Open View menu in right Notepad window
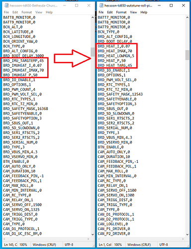Viewport: 191px width, 249px height. tap(133, 12)
